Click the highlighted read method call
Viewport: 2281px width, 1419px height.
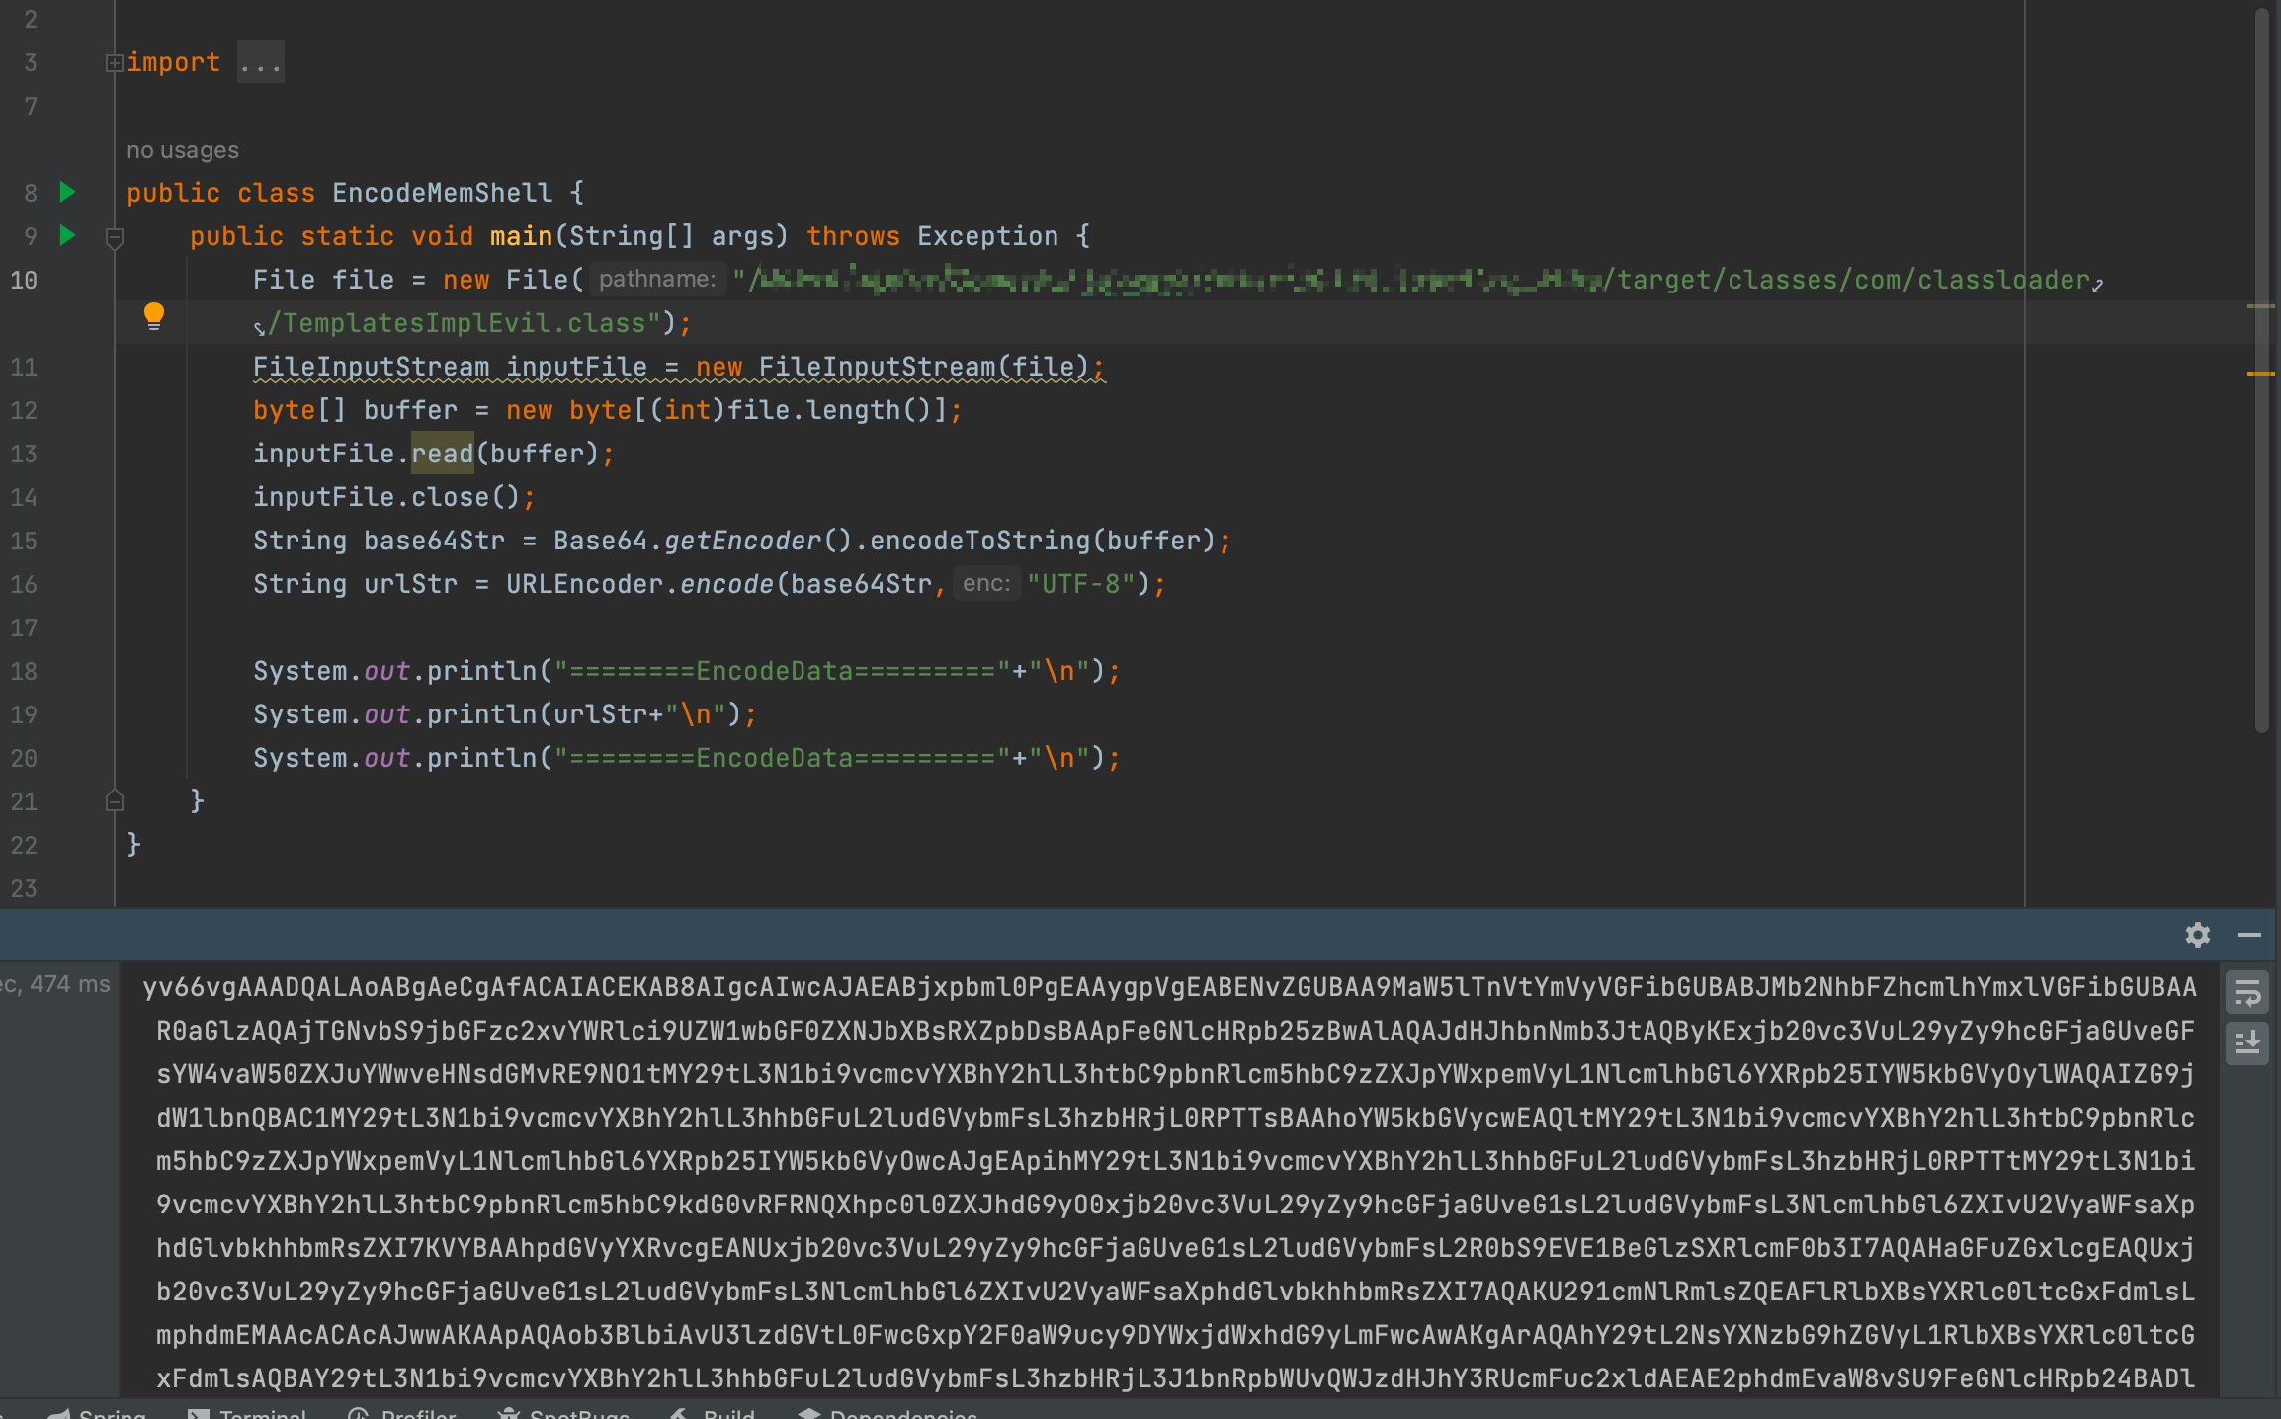point(442,454)
